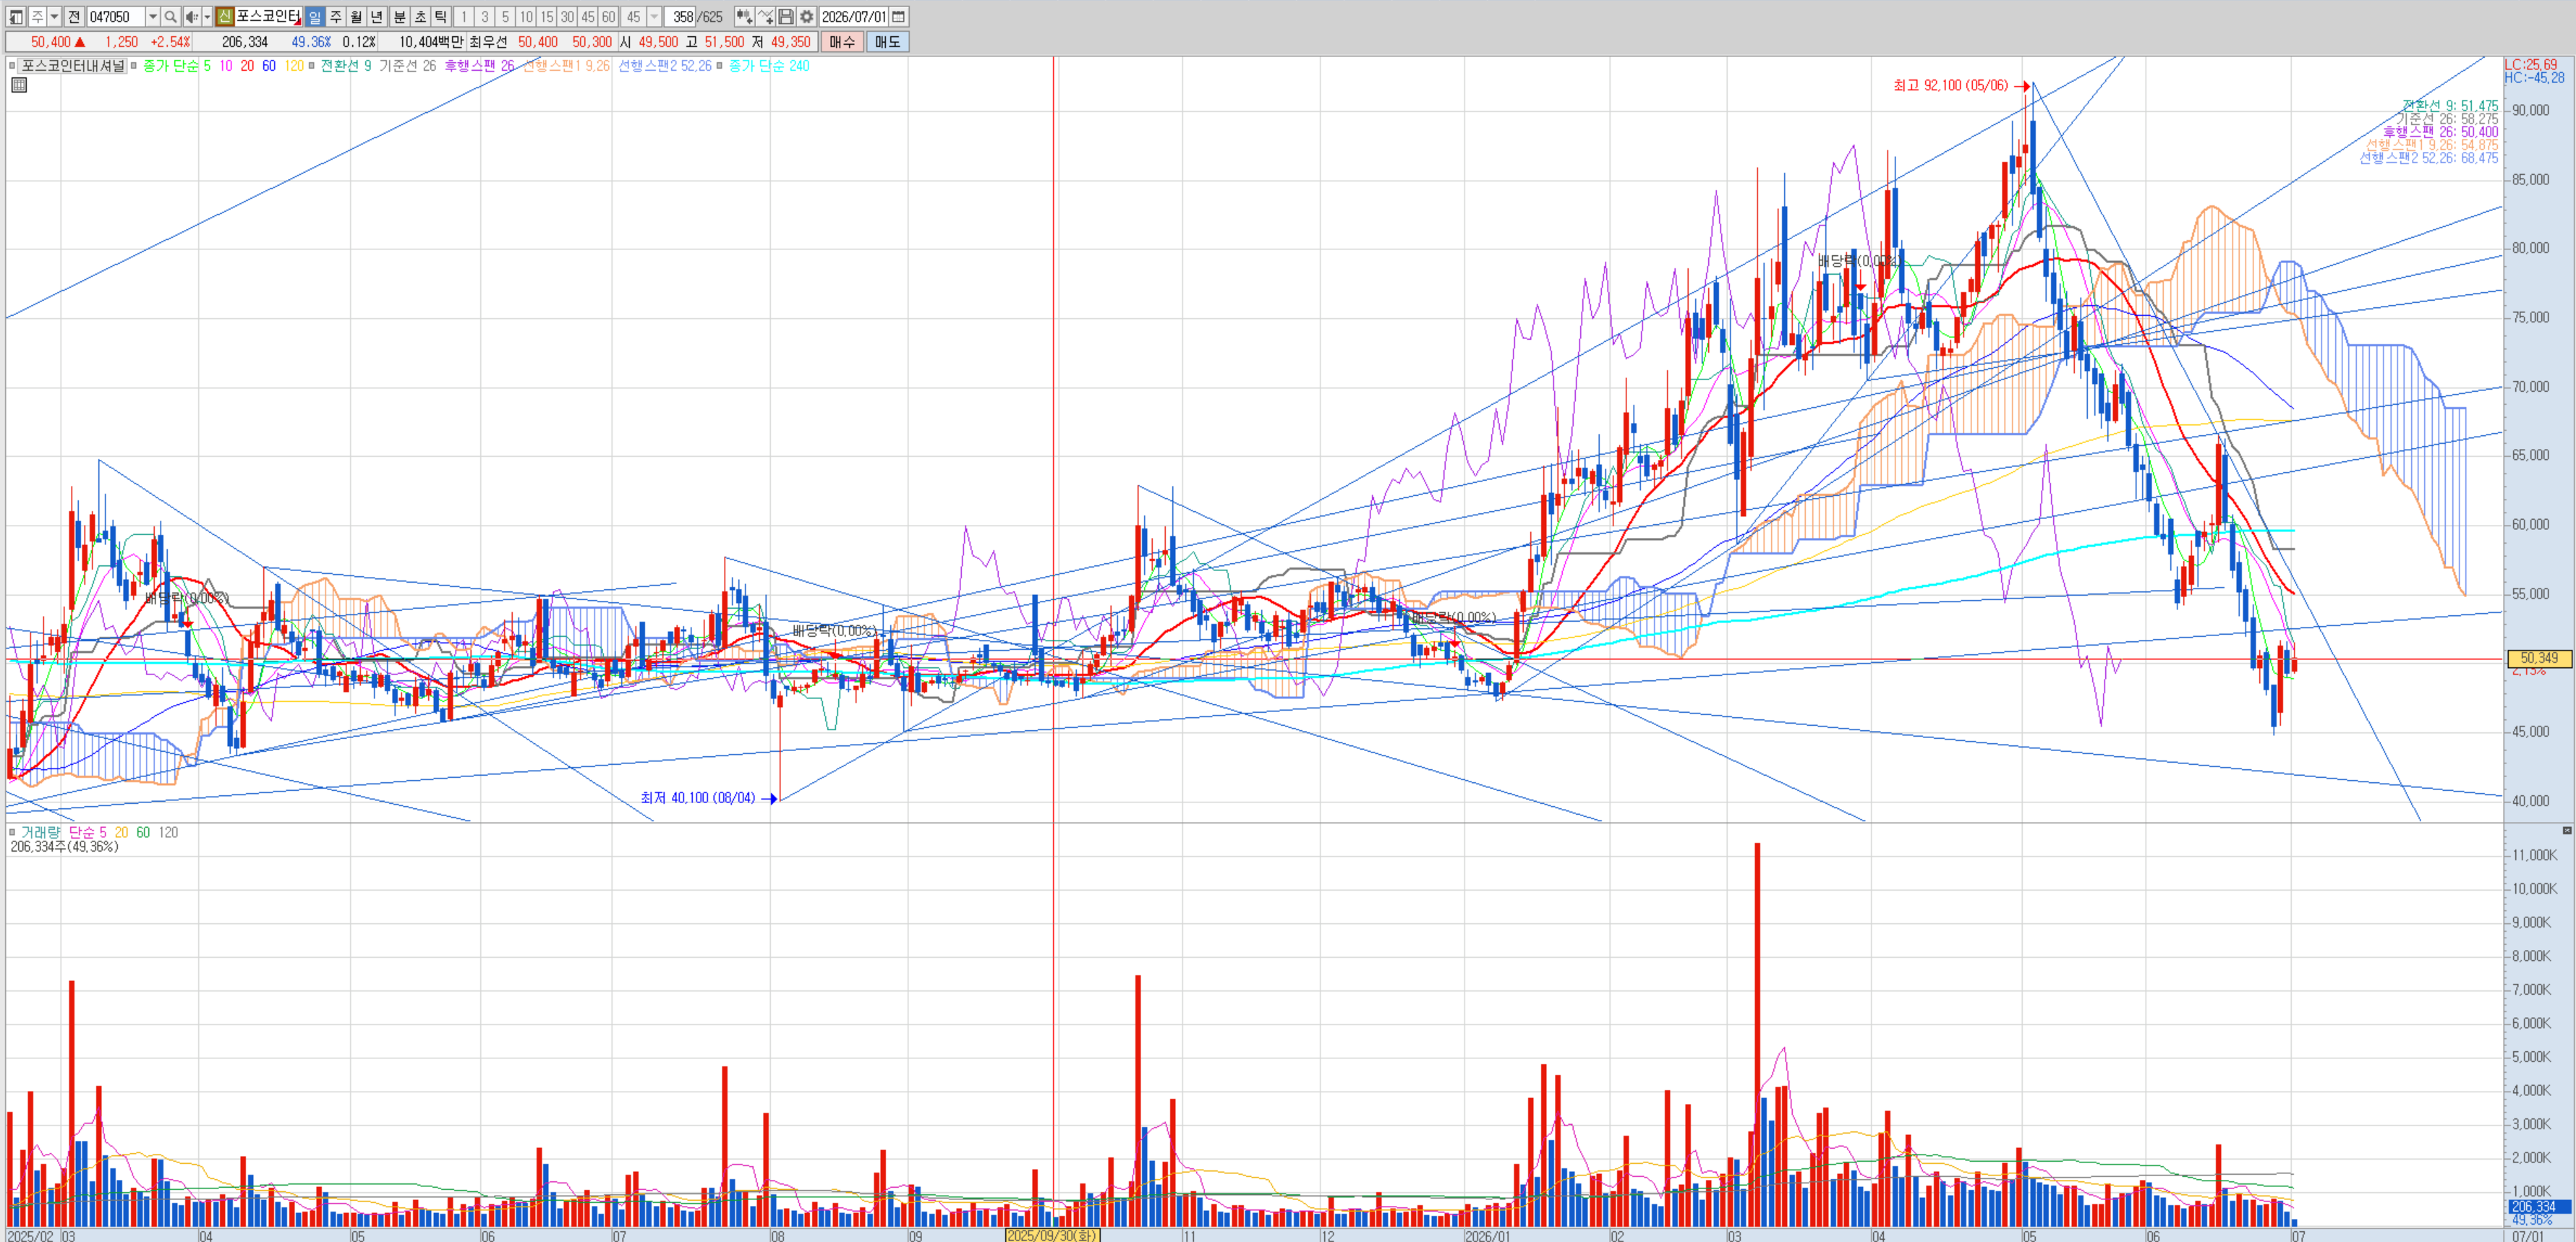The width and height of the screenshot is (2576, 1242).
Task: Click the left panel layout icon
Action: coord(16,17)
